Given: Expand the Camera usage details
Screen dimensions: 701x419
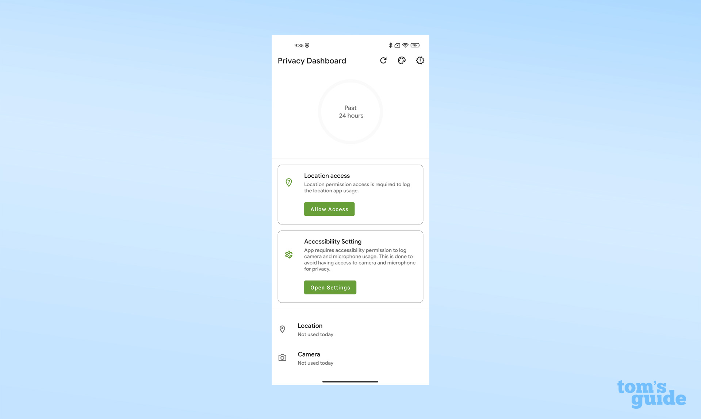Looking at the screenshot, I should tap(350, 358).
